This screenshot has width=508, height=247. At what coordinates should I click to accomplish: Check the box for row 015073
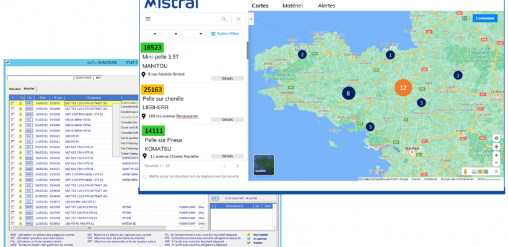coord(12,103)
